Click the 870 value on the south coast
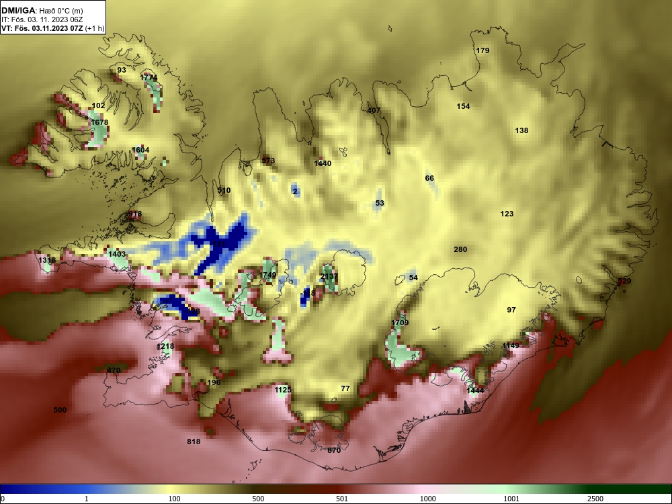 (334, 450)
